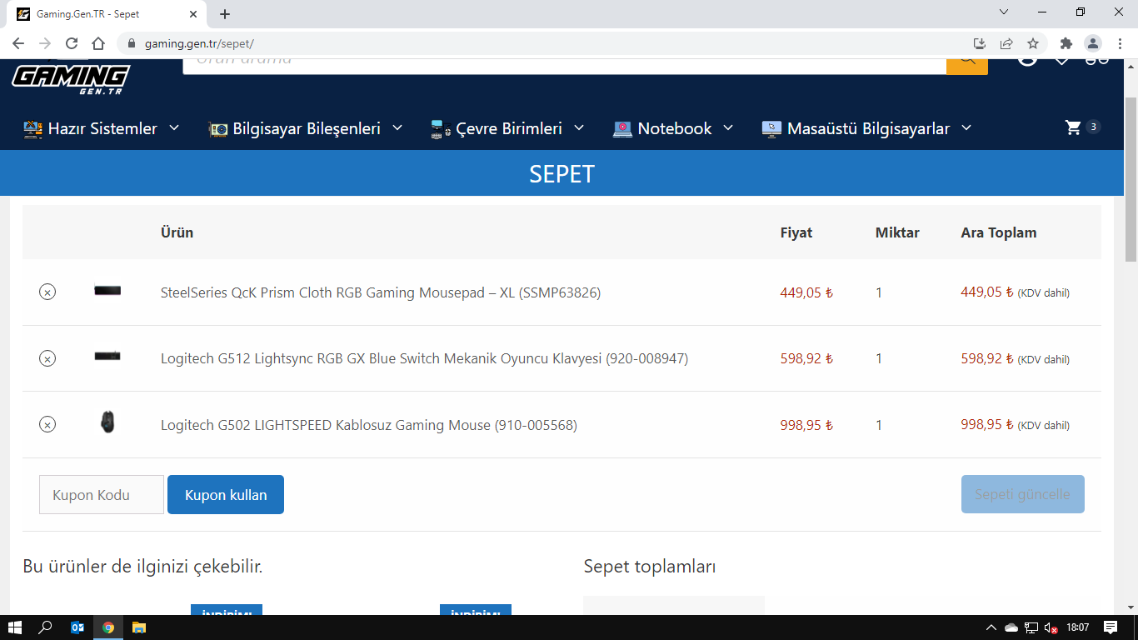Viewport: 1138px width, 640px height.
Task: Click the install app icon in address bar
Action: 980,43
